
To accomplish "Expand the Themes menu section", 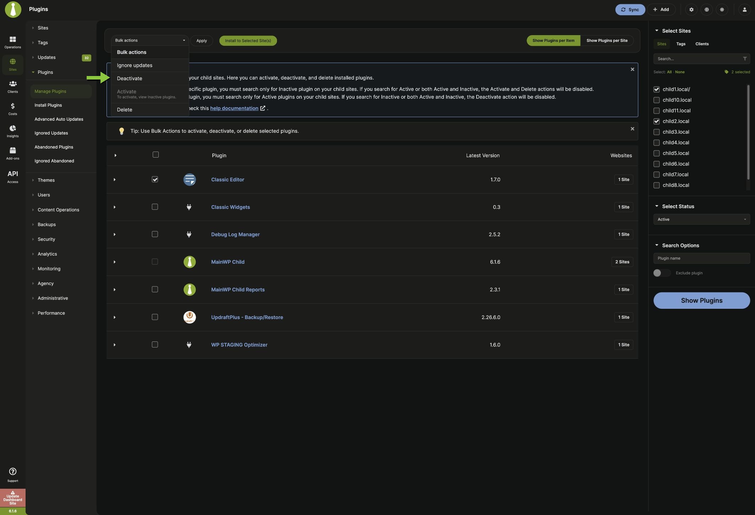I will coord(46,180).
